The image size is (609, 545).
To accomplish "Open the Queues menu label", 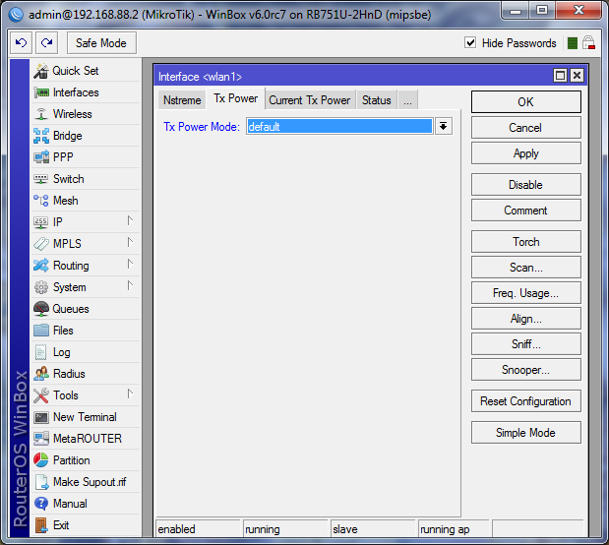I will click(x=71, y=309).
